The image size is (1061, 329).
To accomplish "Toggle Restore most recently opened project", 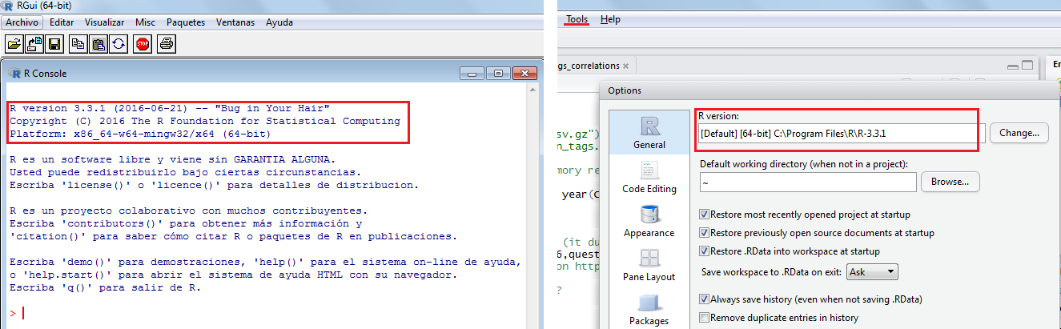I will (x=705, y=215).
